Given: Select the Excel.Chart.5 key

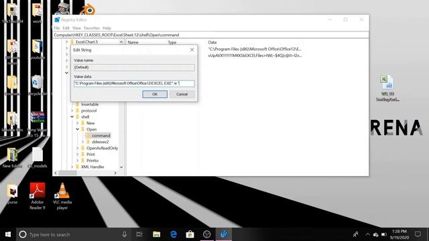Looking at the screenshot, I should 86,42.
